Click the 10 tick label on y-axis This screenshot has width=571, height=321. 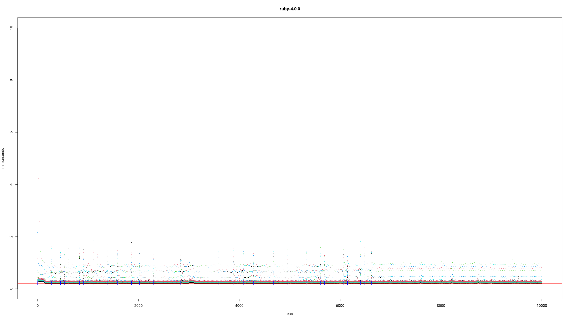(11, 28)
